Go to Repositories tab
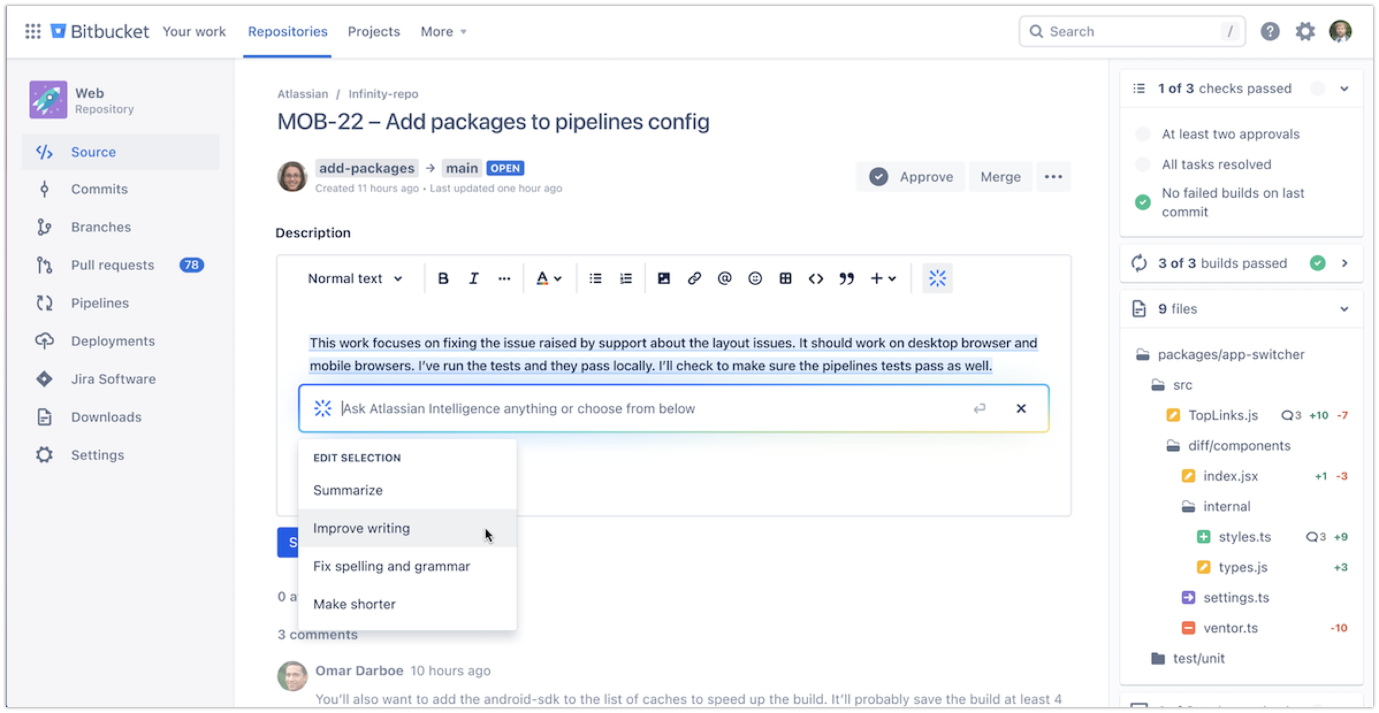Viewport: 1379px width, 713px height. point(287,31)
